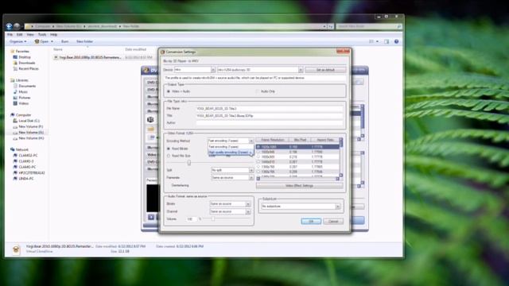Click the search magnifier icon in Explorer
509x286 pixels.
tap(399, 26)
